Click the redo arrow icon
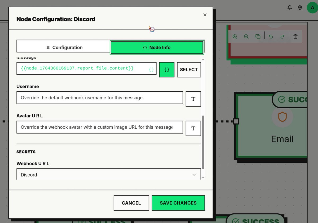318x223 pixels. coord(282,36)
